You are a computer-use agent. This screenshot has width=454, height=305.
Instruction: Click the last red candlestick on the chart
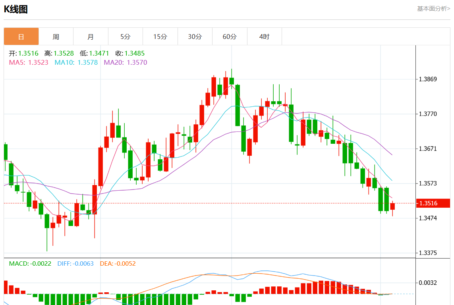pos(392,207)
